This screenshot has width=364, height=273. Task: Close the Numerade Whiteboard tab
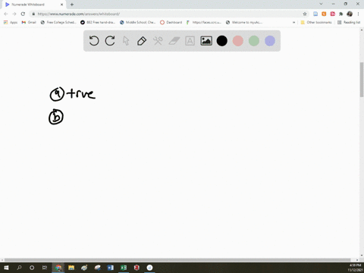click(61, 5)
